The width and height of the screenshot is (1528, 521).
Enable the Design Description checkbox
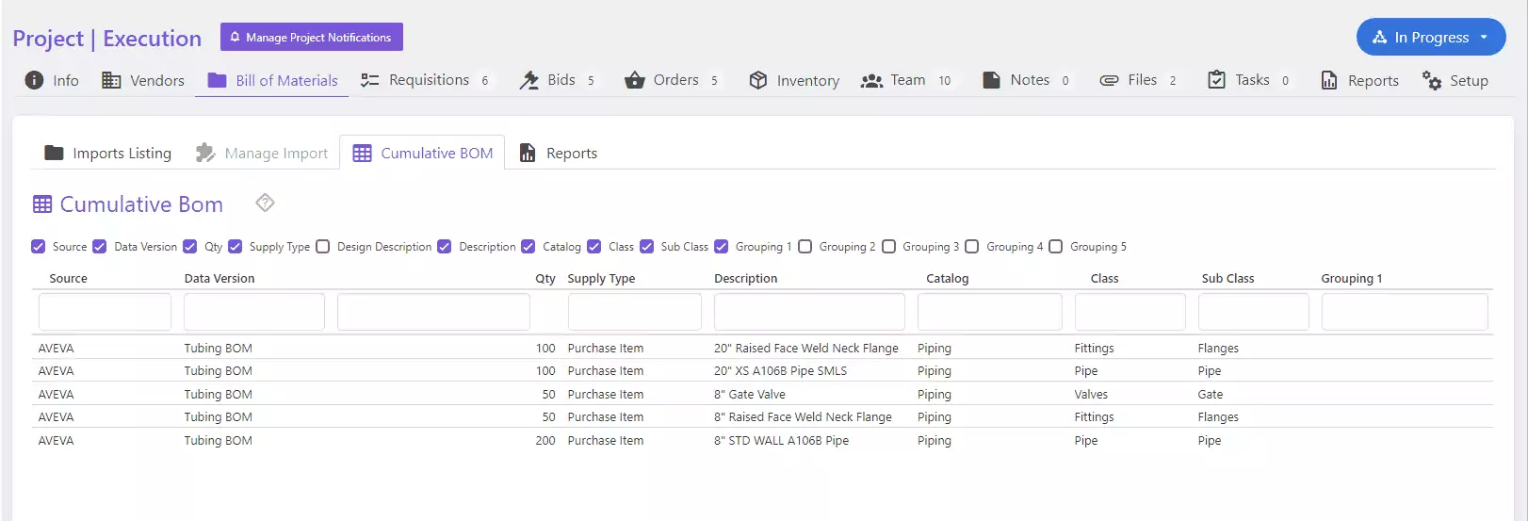(323, 247)
